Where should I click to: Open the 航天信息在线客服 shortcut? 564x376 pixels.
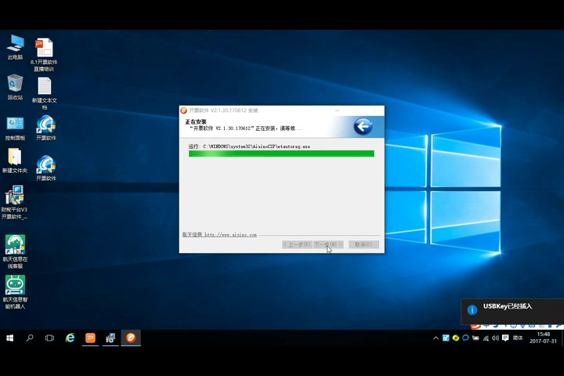coord(15,251)
